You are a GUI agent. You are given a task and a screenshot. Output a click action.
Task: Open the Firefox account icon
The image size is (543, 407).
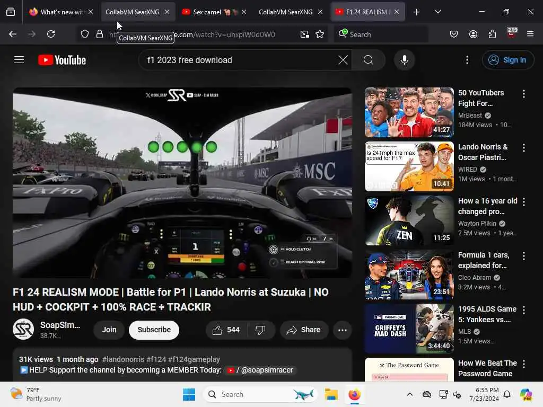click(473, 34)
